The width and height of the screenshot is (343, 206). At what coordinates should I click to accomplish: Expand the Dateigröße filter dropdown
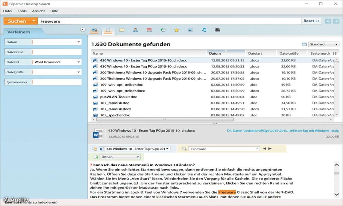[x=79, y=72]
